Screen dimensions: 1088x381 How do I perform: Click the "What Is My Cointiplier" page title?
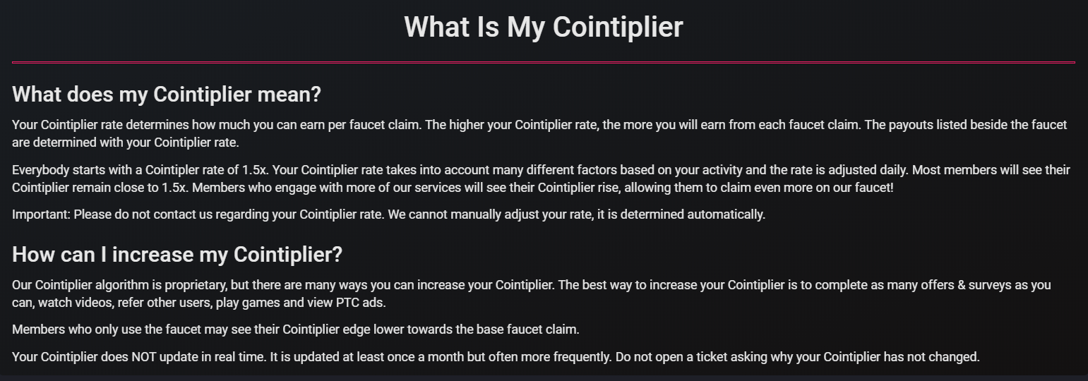coord(543,28)
